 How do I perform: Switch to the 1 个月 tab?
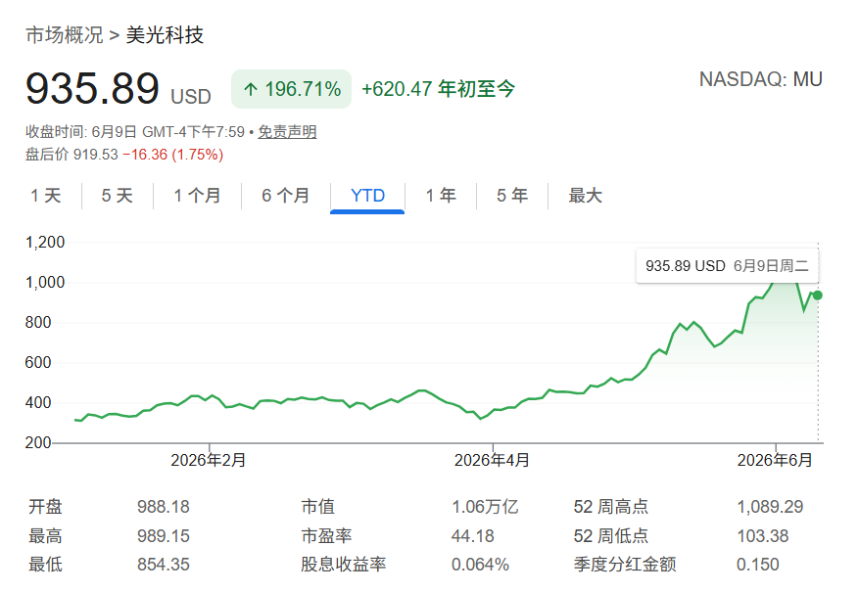coord(197,196)
